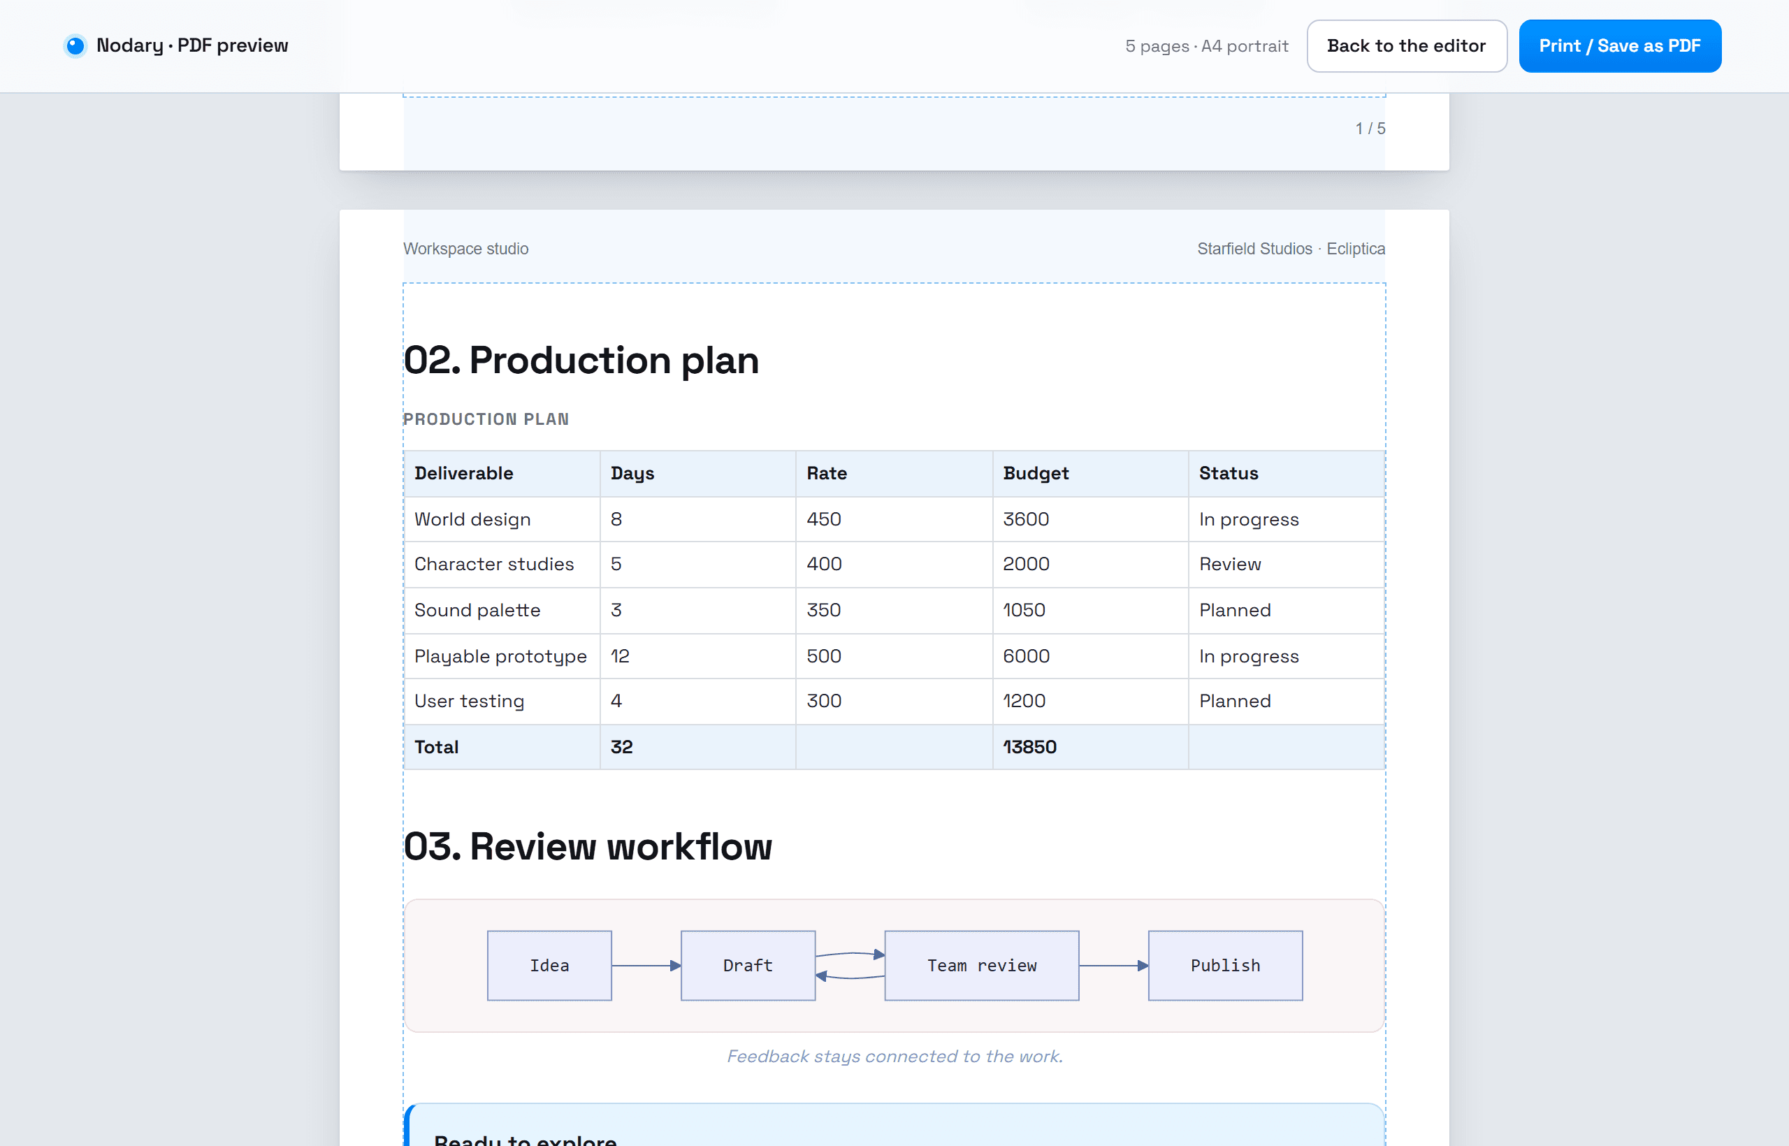Click the Rate column header
This screenshot has width=1789, height=1146.
click(x=894, y=473)
